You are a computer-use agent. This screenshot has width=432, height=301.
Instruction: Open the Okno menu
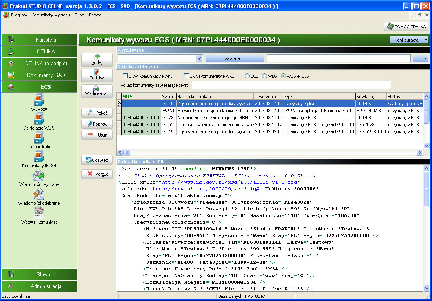click(x=79, y=15)
